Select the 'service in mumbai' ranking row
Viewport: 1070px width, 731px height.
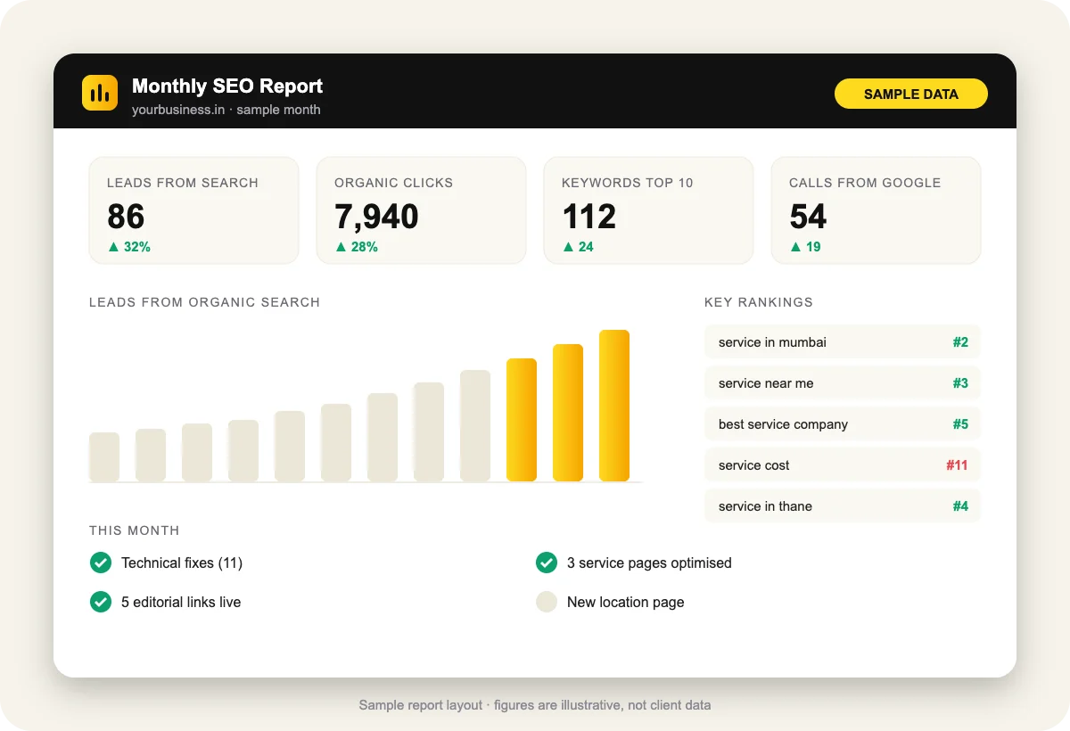843,342
